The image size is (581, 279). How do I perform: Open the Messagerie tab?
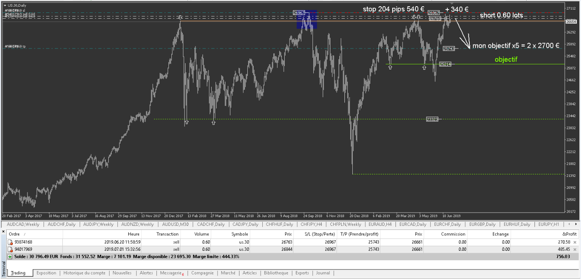pyautogui.click(x=172, y=273)
